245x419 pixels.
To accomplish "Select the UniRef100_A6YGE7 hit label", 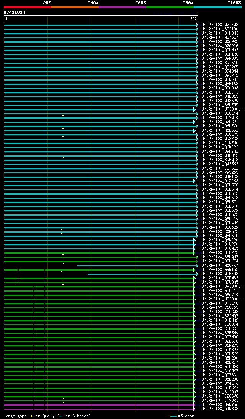I will click(220, 38).
